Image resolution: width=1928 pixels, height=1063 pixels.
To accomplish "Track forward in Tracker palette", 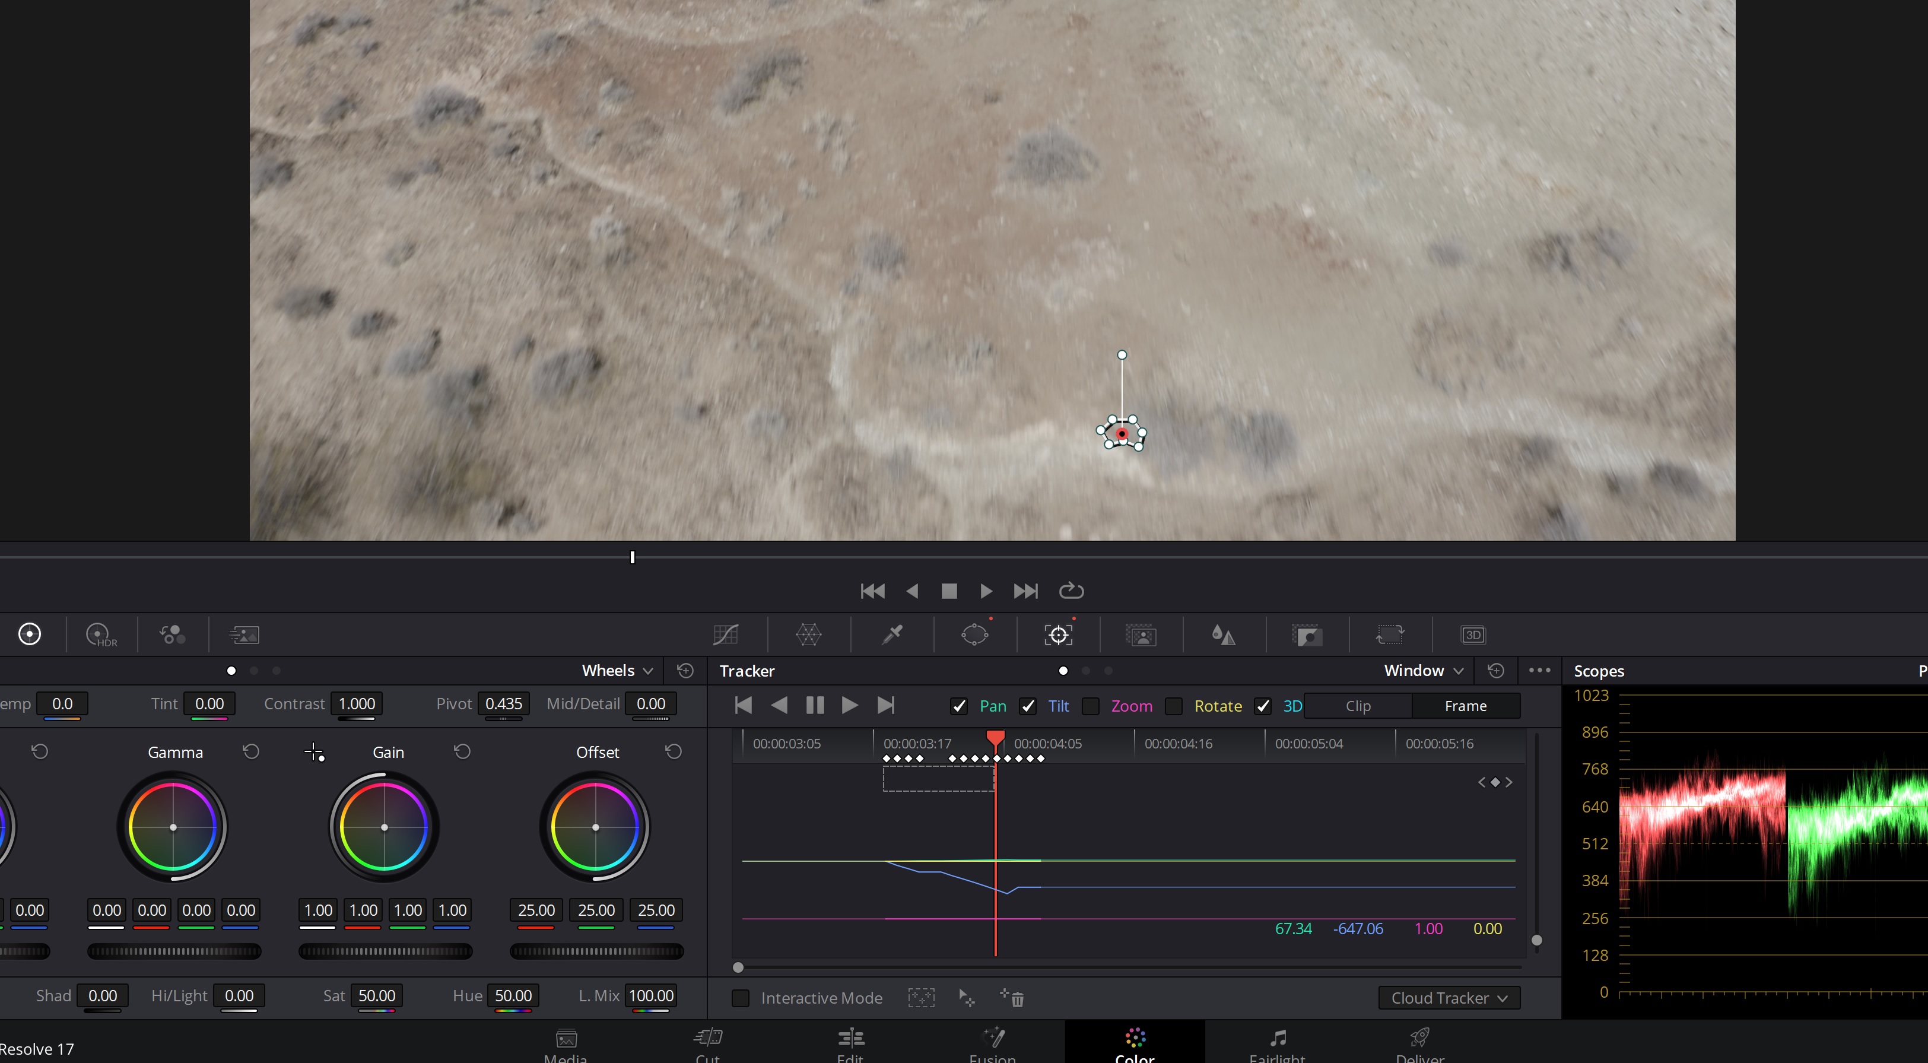I will pos(850,705).
